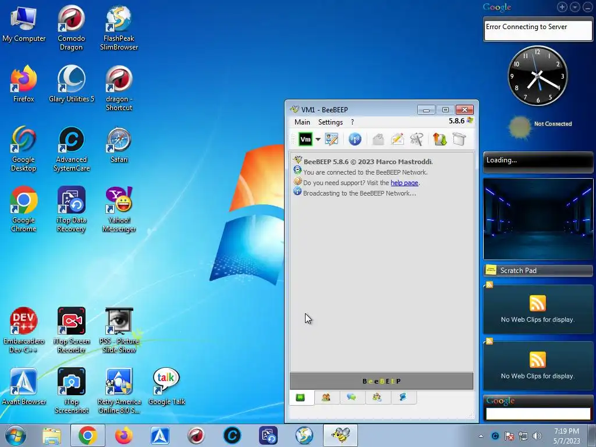
Task: Open Comodo Dragon desktop shortcut
Action: 71,28
